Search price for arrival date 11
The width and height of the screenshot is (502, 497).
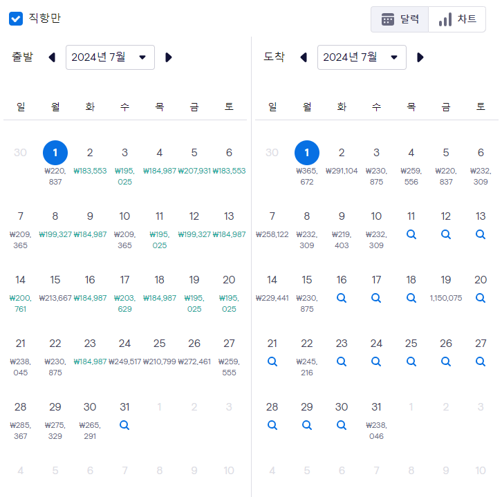[411, 234]
